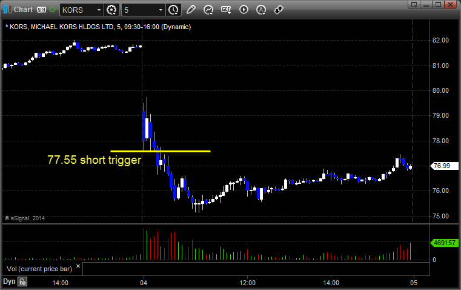Select the Vol (current price bar) tab

coord(39,269)
